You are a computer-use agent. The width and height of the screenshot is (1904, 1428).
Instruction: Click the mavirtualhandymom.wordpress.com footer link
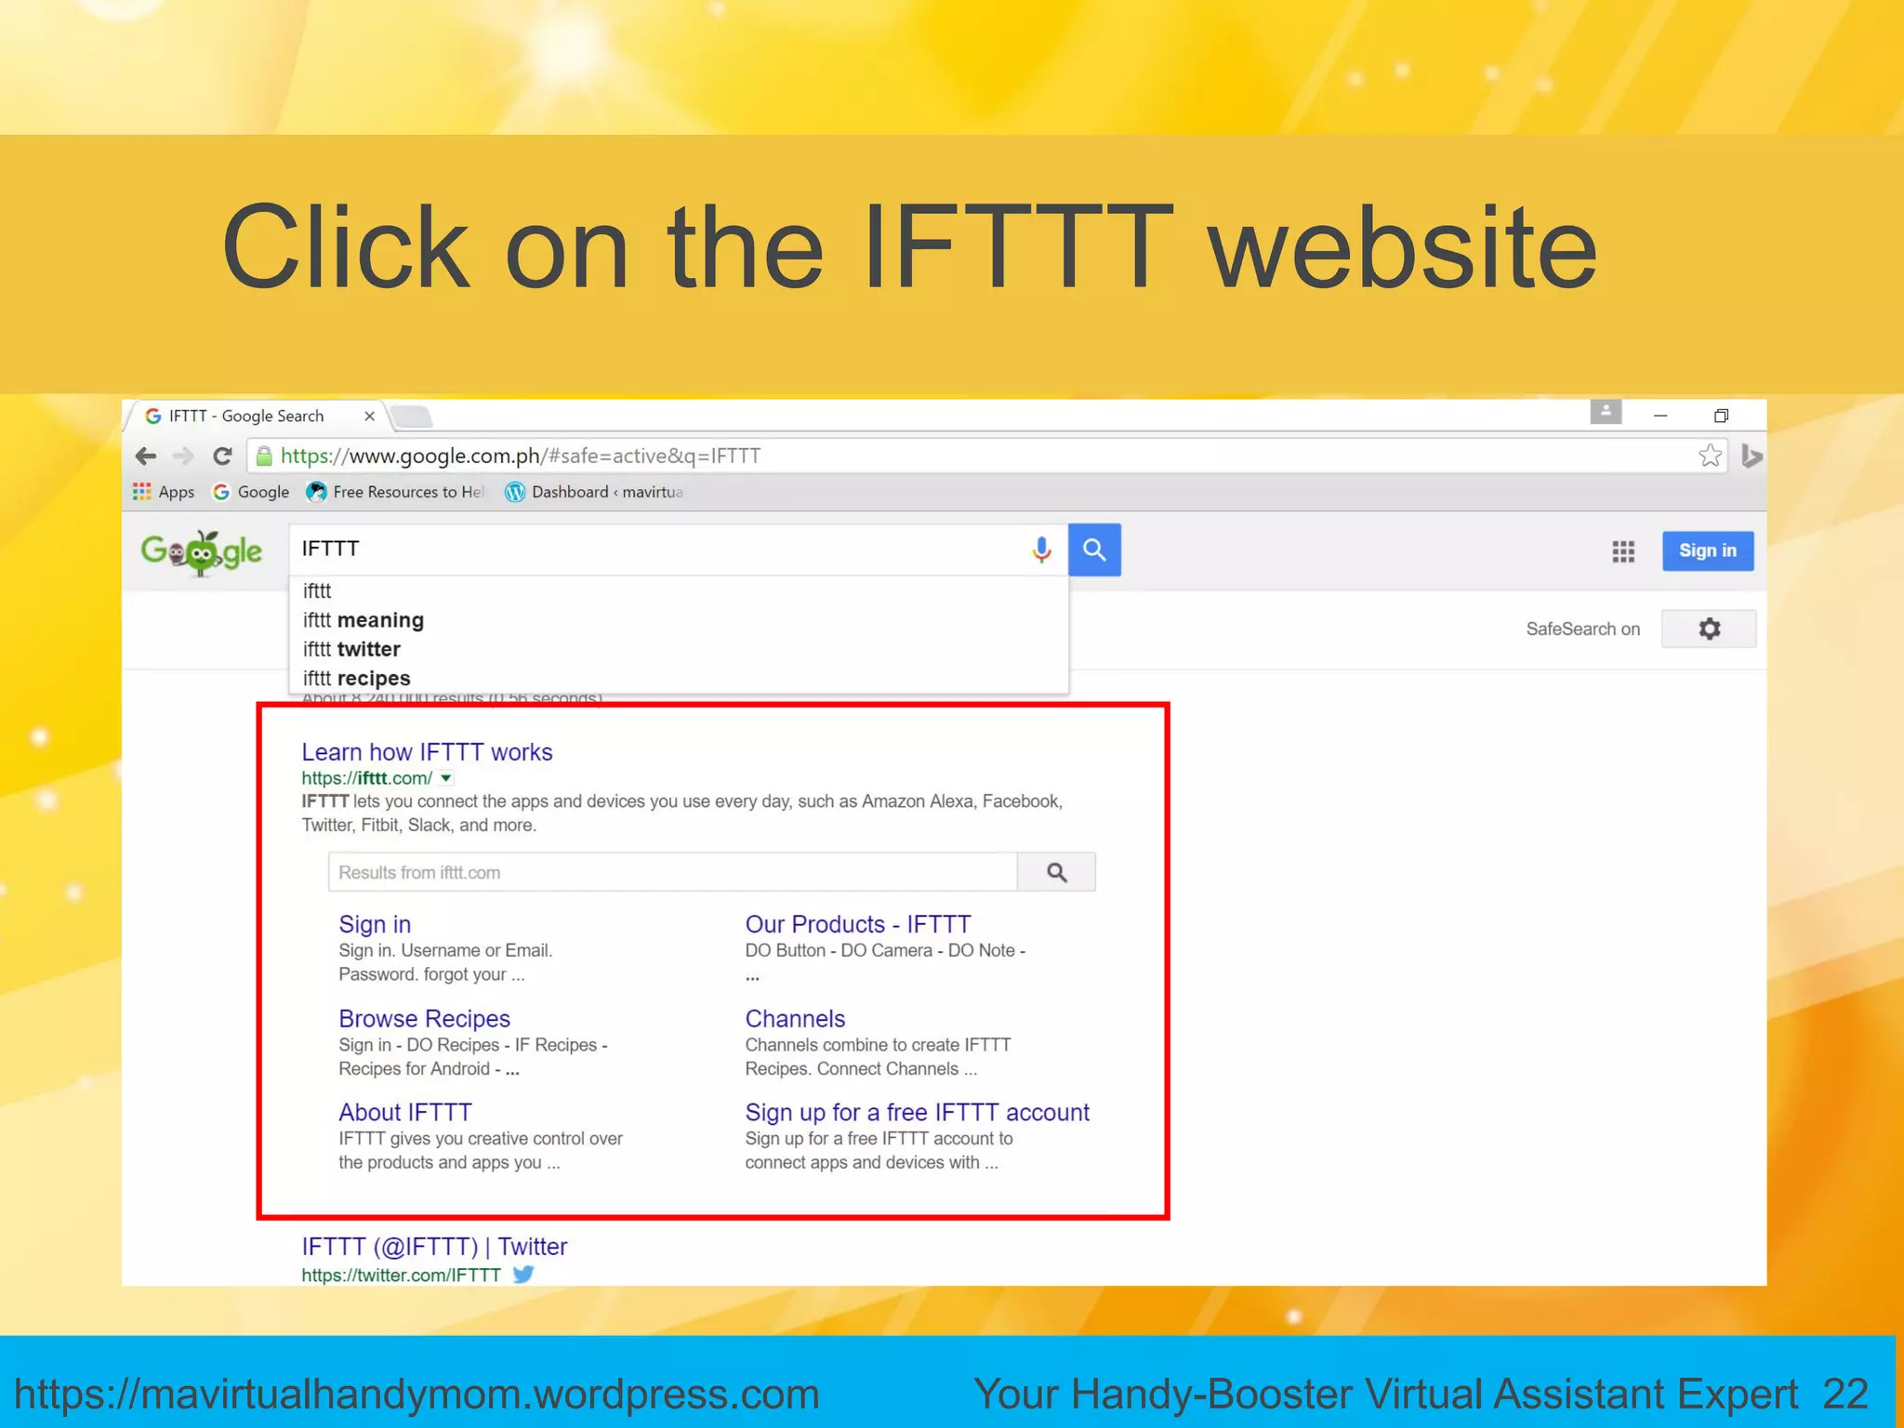417,1394
